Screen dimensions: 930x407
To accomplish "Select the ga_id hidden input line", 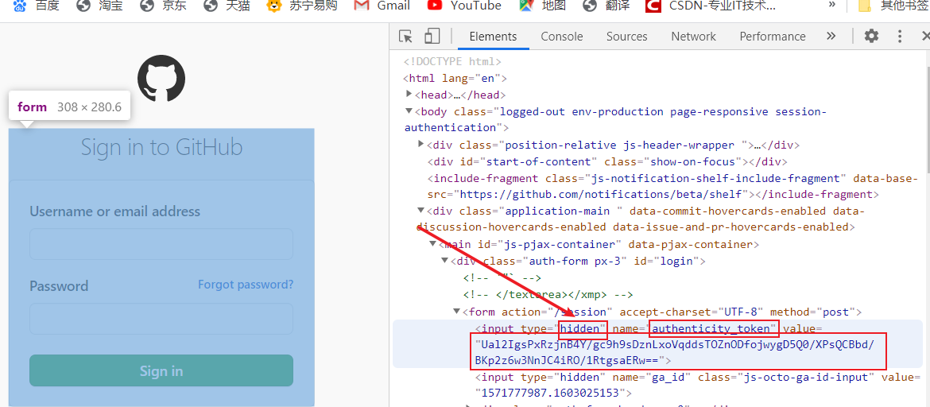I will 698,385.
